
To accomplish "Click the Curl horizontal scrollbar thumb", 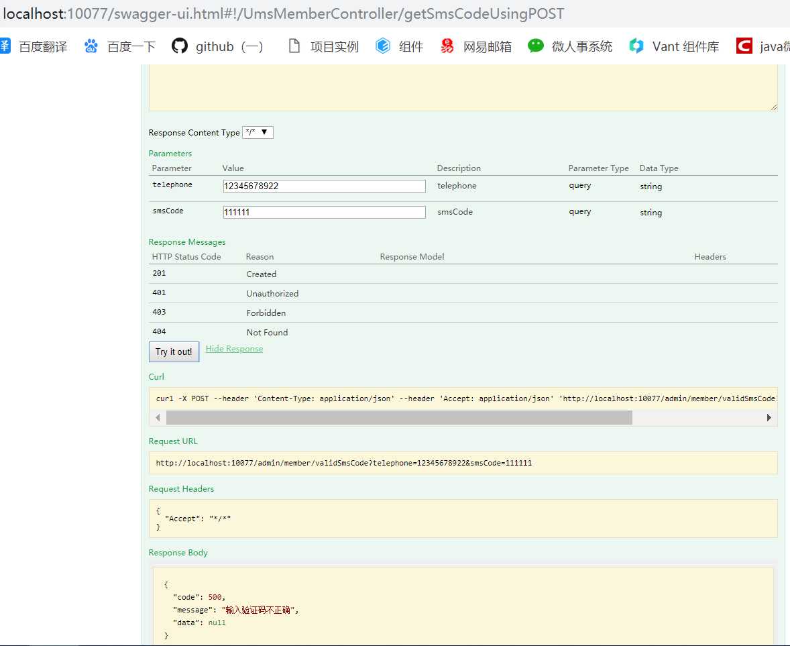I will (x=399, y=417).
